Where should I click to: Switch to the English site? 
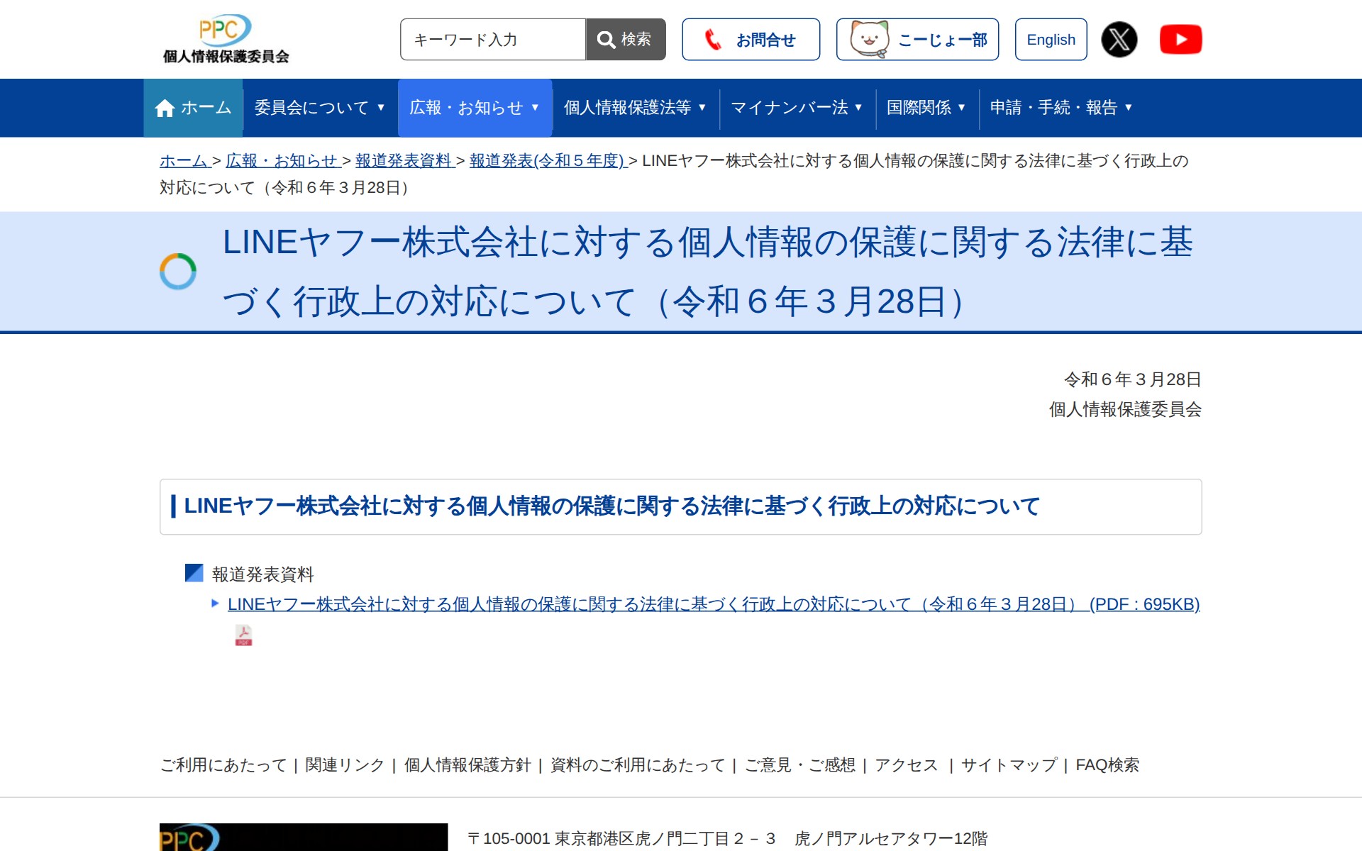pos(1051,40)
